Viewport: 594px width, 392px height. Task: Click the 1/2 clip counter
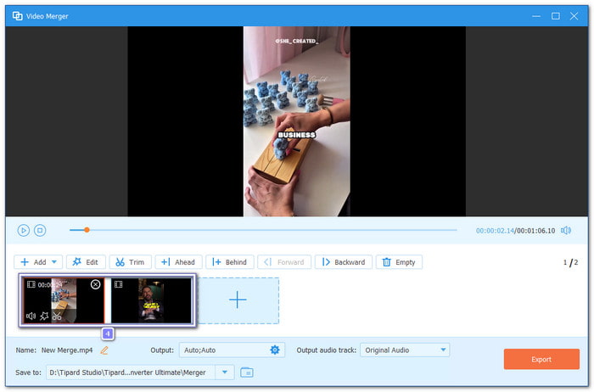tap(570, 262)
